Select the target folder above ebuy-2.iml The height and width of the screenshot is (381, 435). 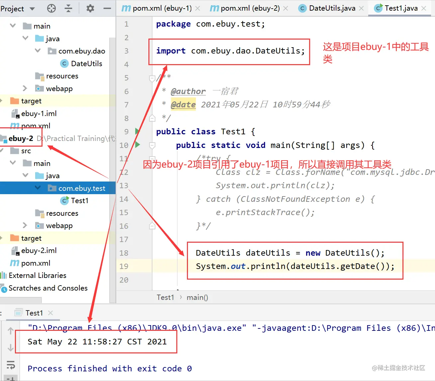tap(26, 238)
